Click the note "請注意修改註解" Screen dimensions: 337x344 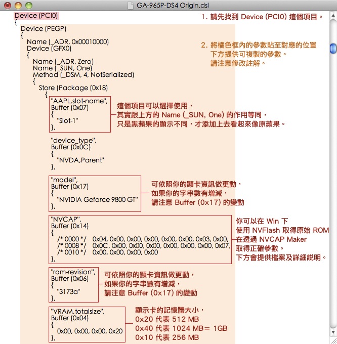238,63
